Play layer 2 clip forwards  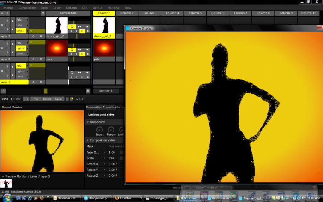tap(77, 54)
